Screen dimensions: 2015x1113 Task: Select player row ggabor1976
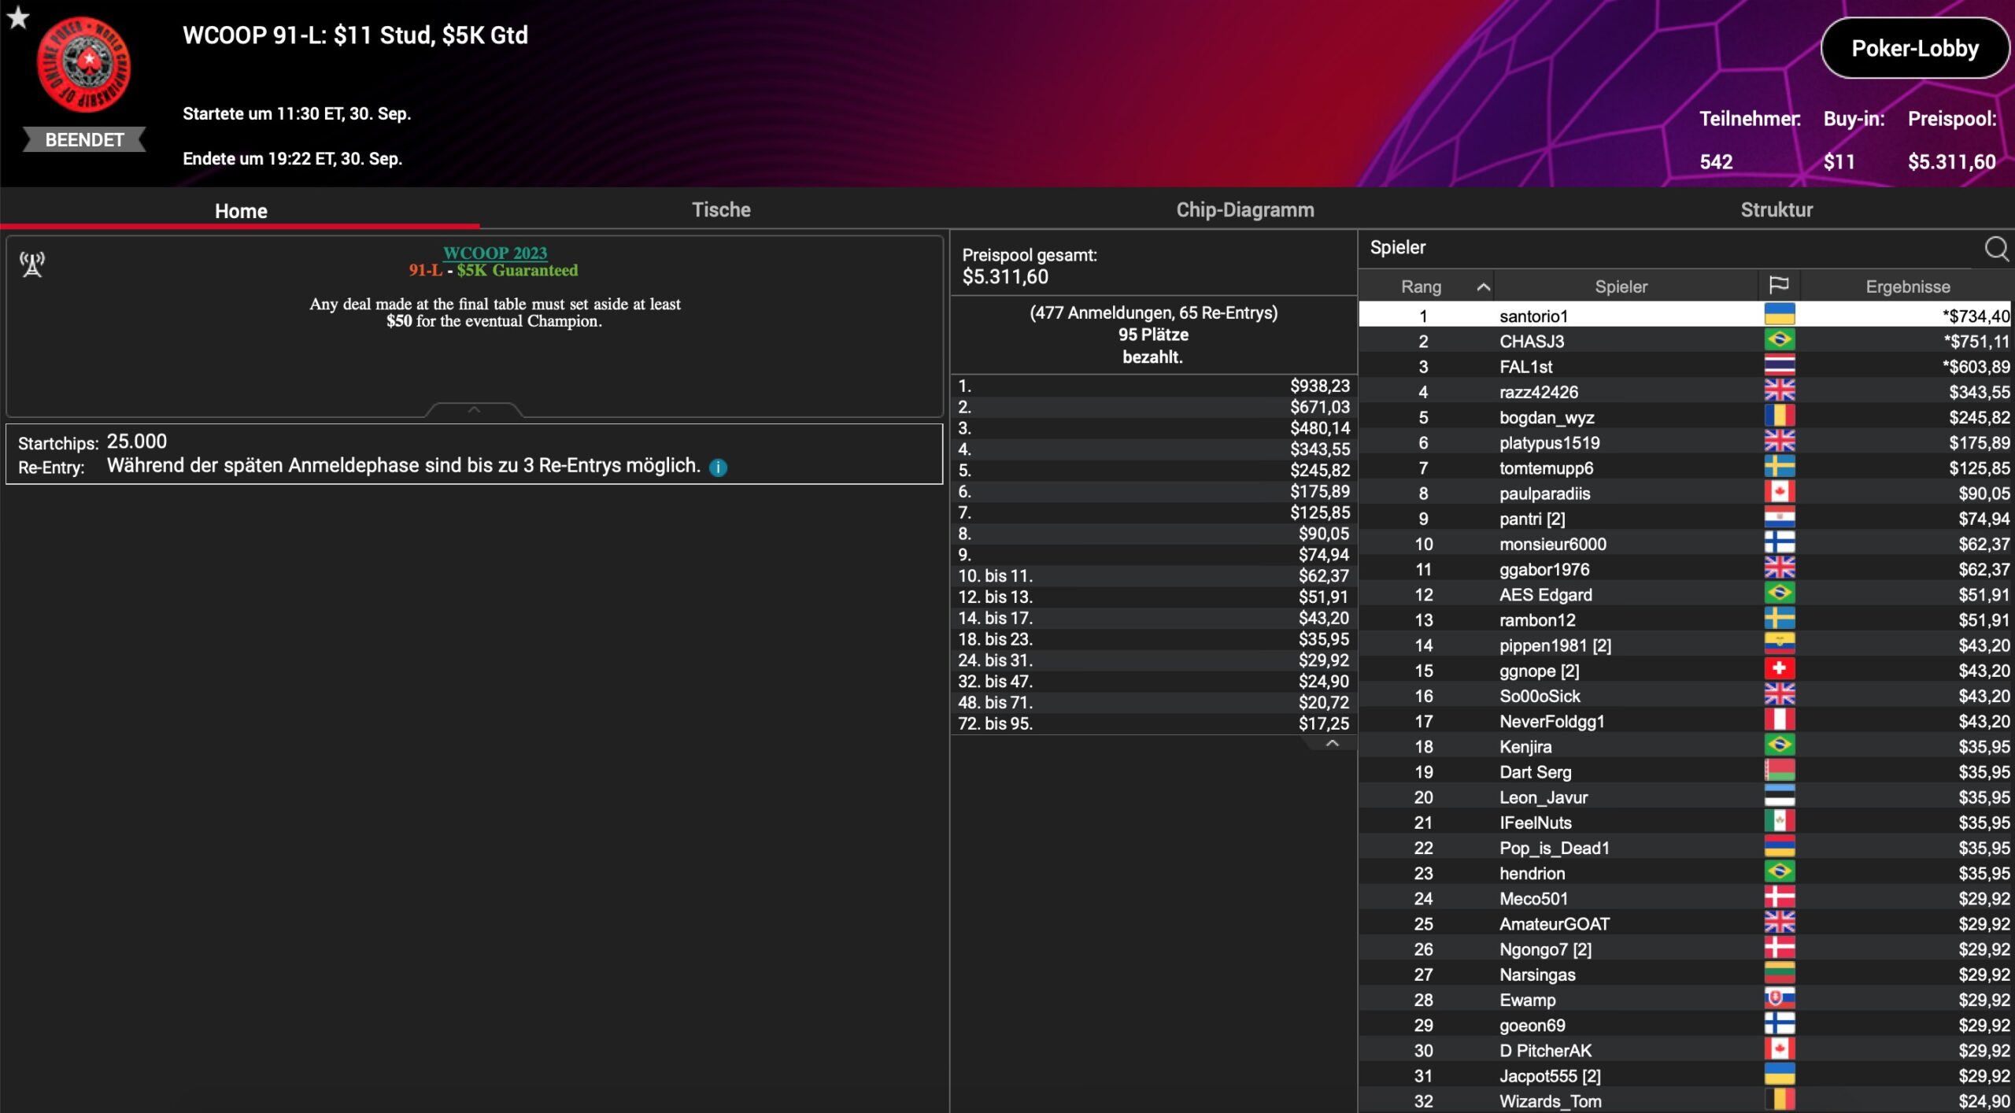pyautogui.click(x=1684, y=569)
